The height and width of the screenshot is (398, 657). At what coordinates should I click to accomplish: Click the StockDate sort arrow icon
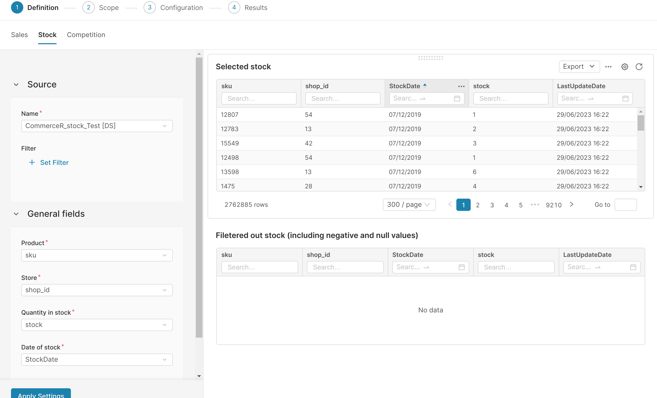pyautogui.click(x=425, y=85)
